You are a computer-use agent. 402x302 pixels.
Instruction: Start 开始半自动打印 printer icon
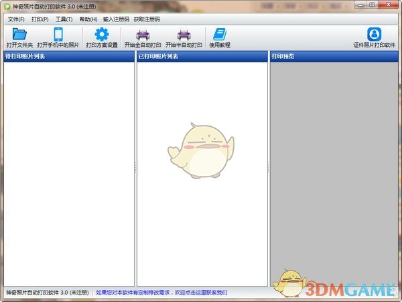point(184,35)
